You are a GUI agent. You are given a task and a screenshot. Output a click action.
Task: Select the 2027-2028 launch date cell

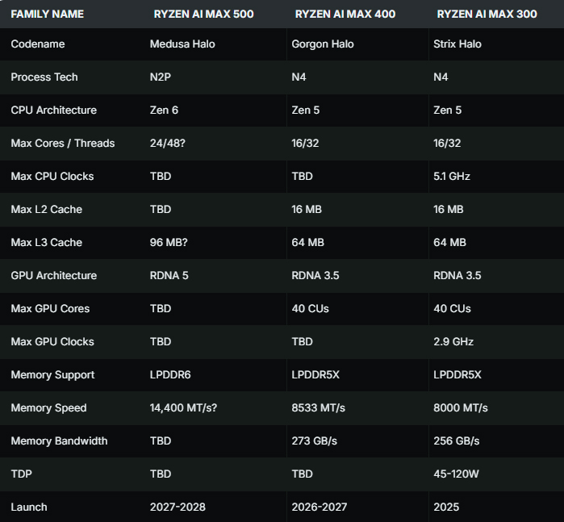click(178, 507)
